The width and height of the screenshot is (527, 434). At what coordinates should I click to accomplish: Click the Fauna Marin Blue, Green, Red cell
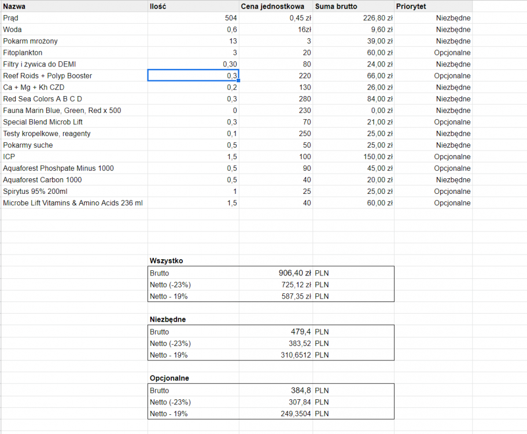(74, 111)
